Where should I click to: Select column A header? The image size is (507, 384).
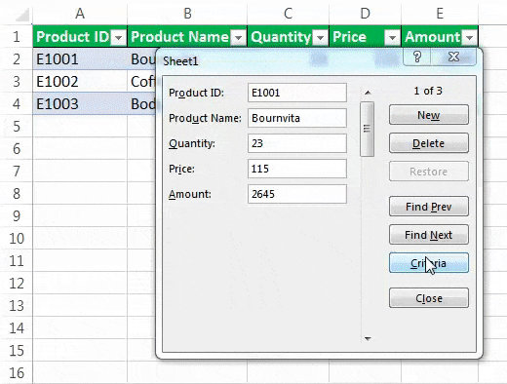coord(80,14)
